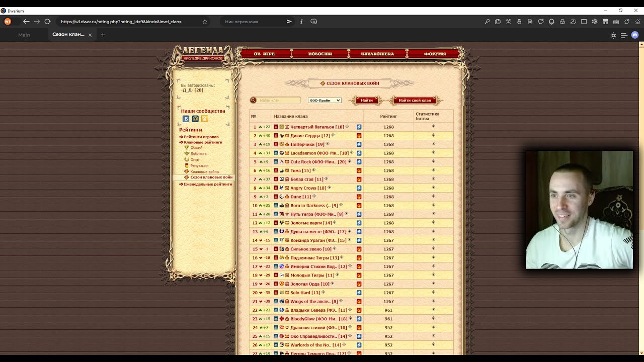Click the stacked lines menu icon
644x362 pixels.
click(624, 35)
